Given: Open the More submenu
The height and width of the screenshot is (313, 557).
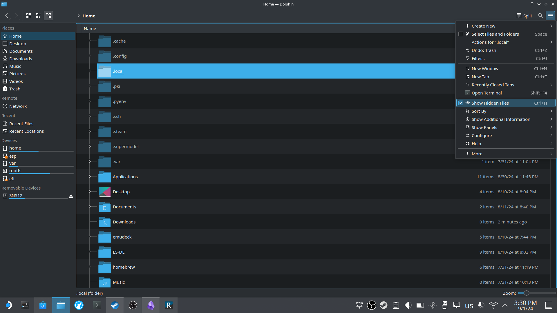Looking at the screenshot, I should [x=506, y=154].
